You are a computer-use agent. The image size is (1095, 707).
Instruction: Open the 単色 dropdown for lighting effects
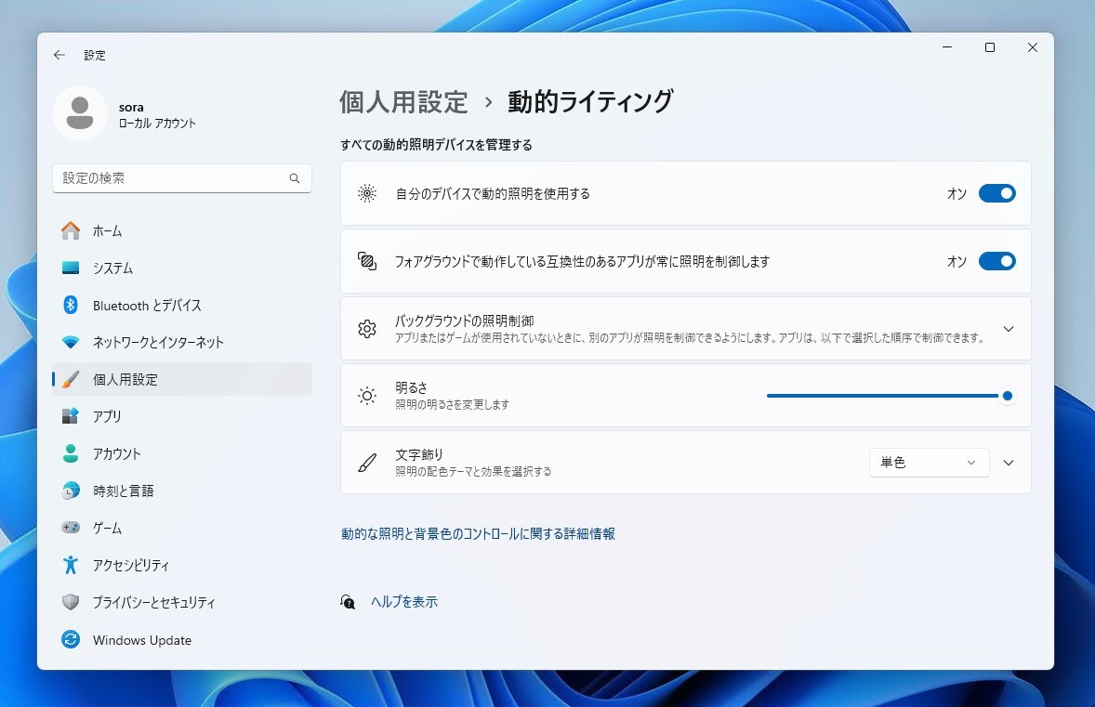pos(929,462)
